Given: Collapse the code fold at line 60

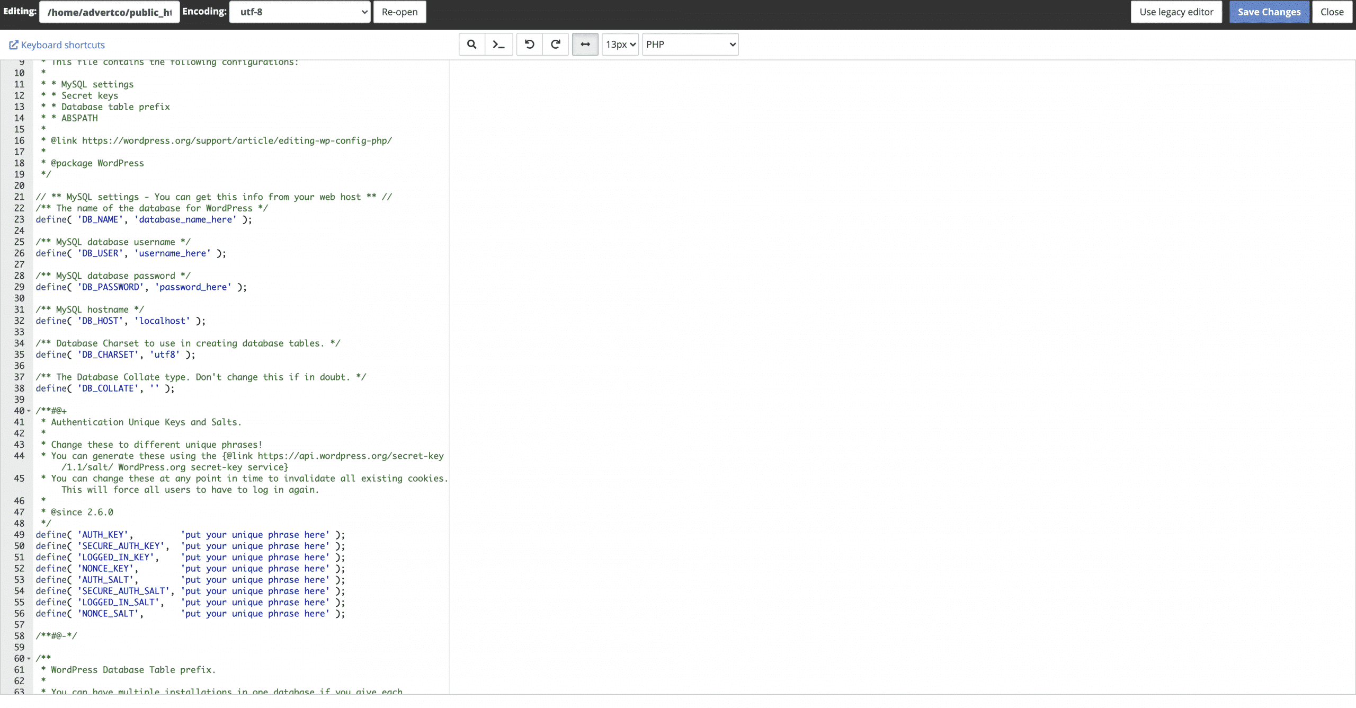Looking at the screenshot, I should click(29, 659).
